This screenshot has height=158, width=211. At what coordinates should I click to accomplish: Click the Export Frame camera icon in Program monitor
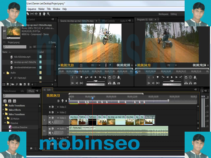(195, 83)
